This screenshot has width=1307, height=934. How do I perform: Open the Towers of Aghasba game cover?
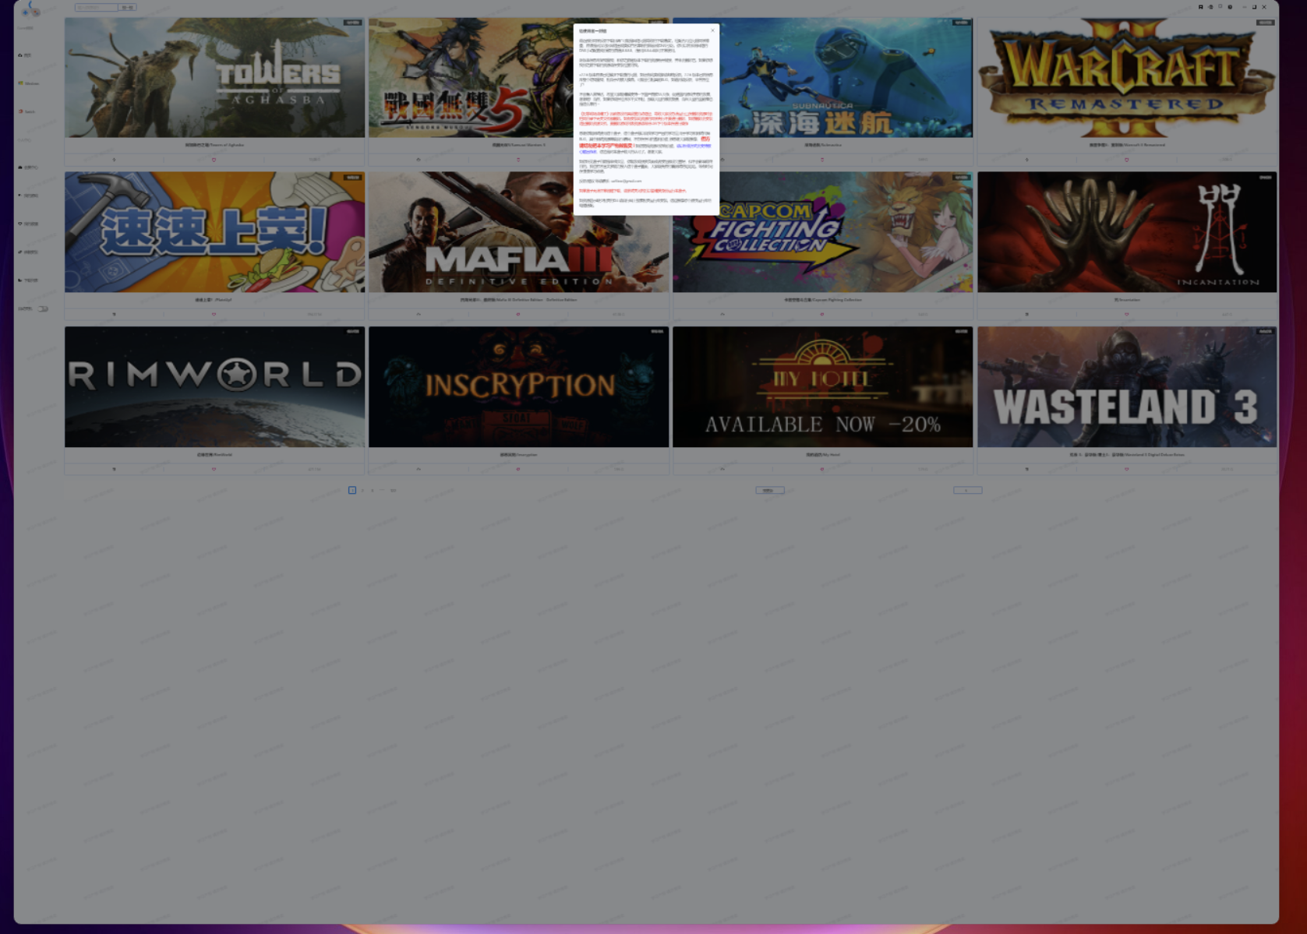(214, 77)
